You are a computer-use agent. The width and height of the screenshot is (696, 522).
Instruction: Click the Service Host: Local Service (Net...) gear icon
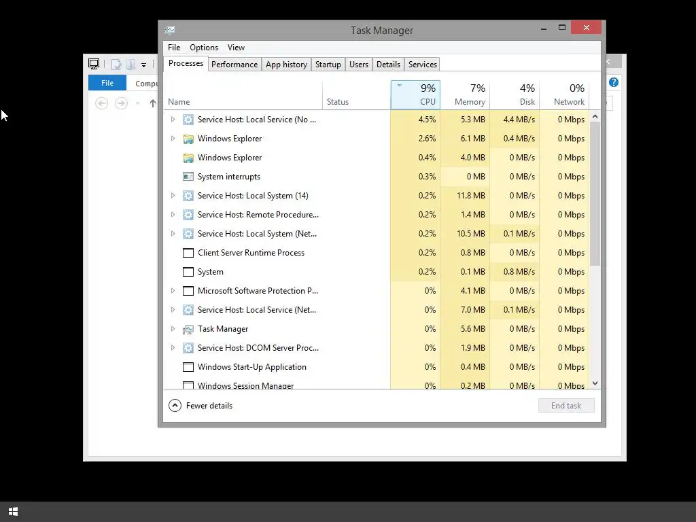pos(188,310)
